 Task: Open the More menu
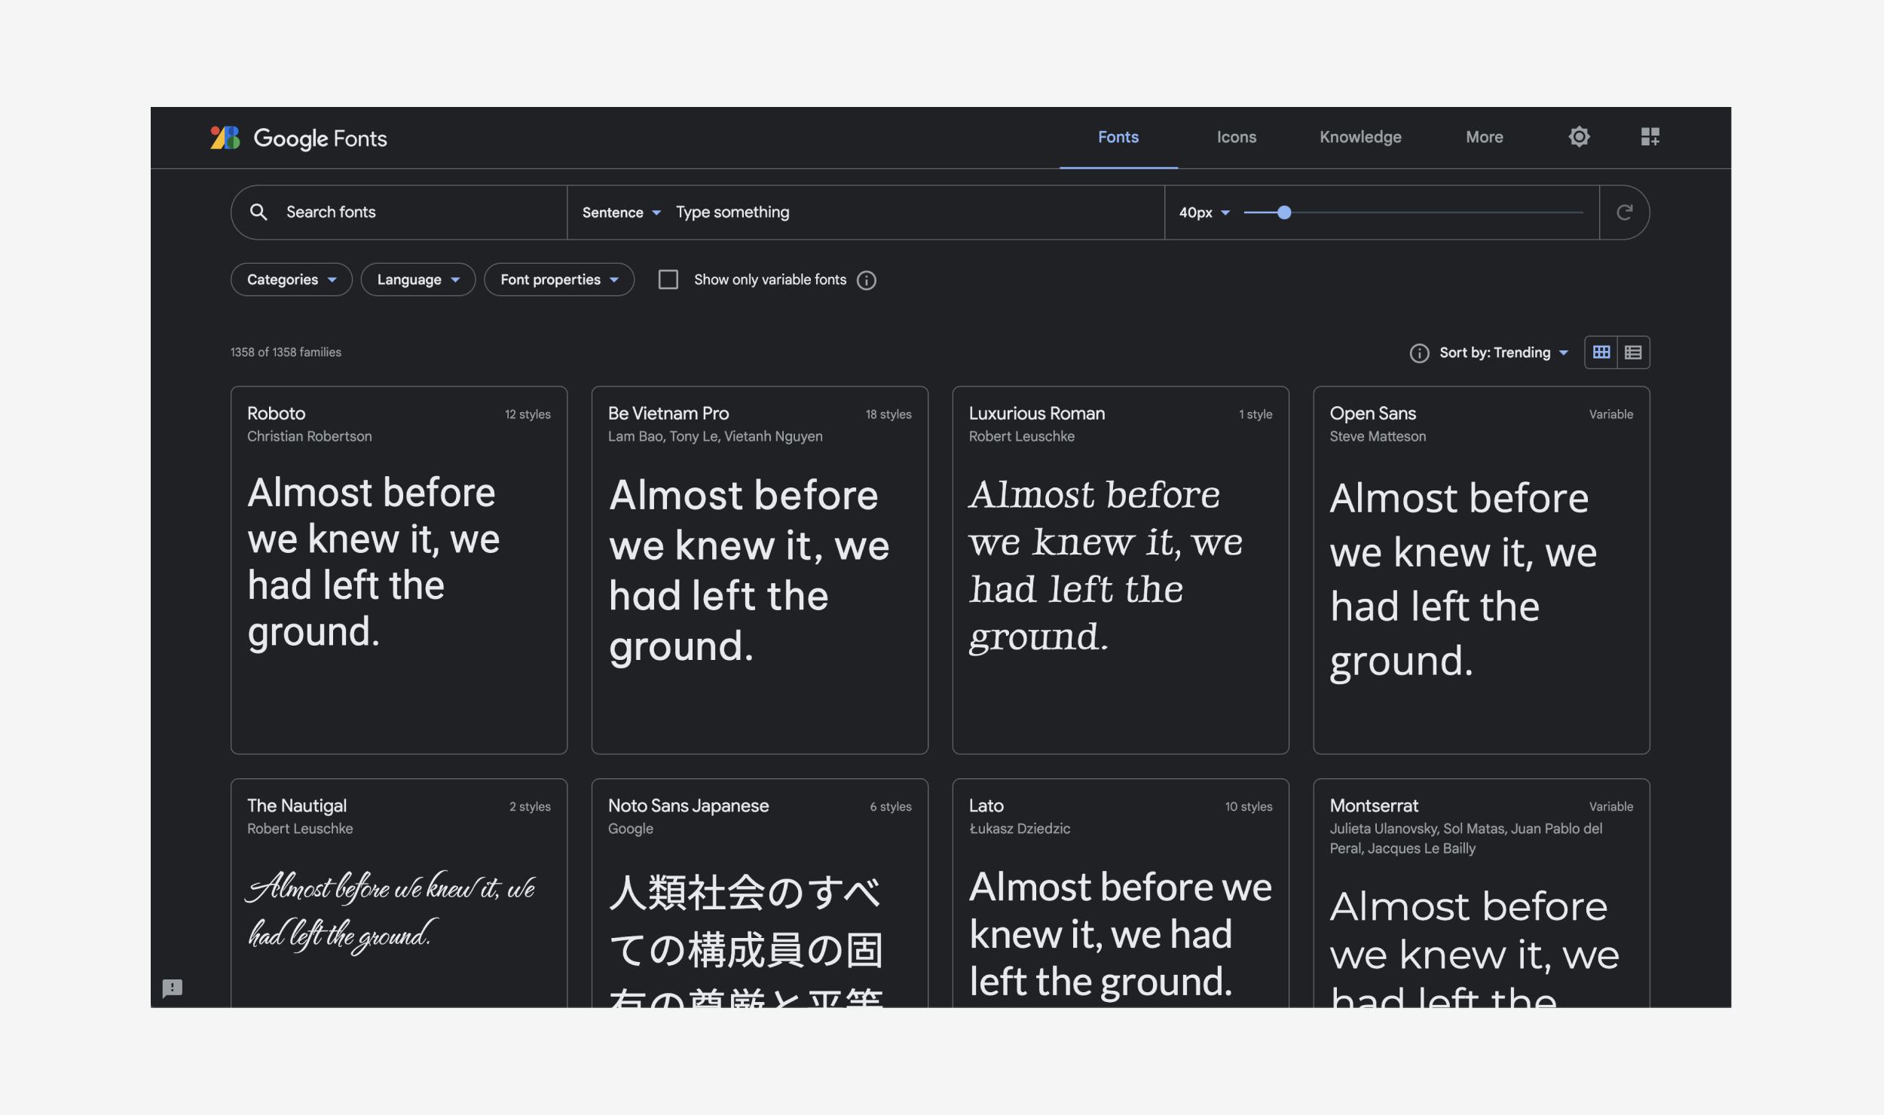(x=1485, y=137)
